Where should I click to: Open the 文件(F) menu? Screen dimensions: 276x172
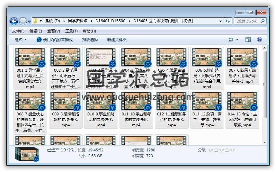click(x=18, y=31)
